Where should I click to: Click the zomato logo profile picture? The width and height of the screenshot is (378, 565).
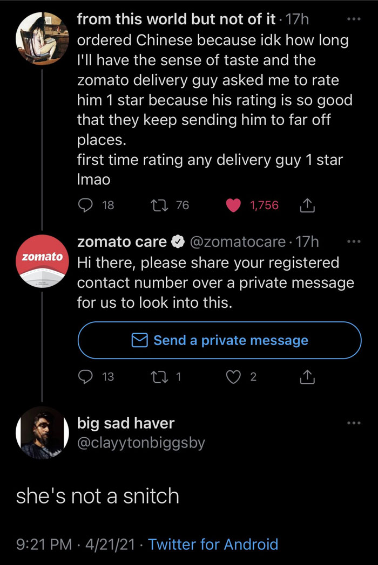tap(42, 261)
